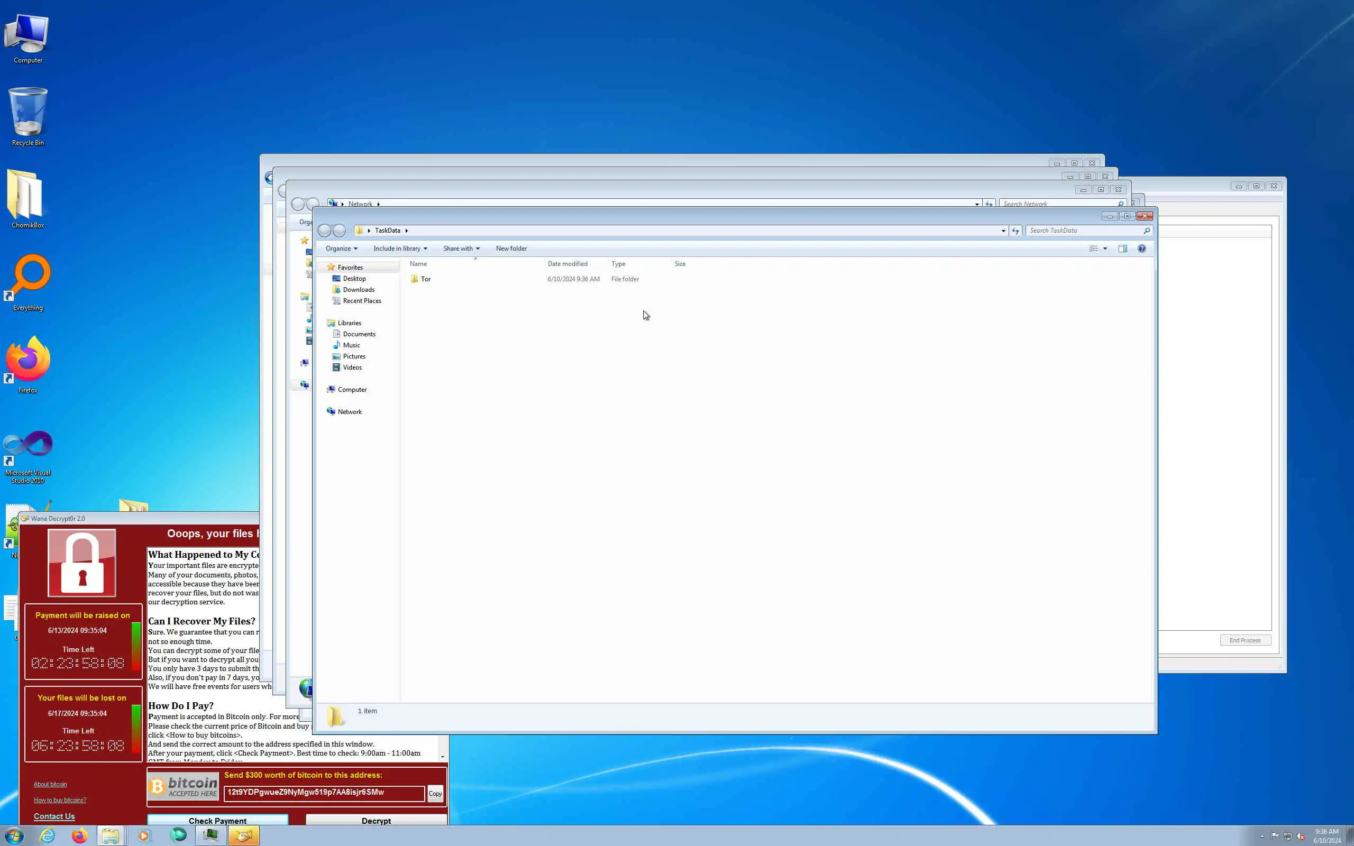Viewport: 1354px width, 846px height.
Task: Click the Explorer help icon
Action: click(x=1141, y=249)
